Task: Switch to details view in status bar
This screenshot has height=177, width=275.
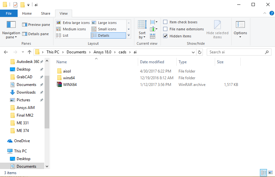Action: 263,173
